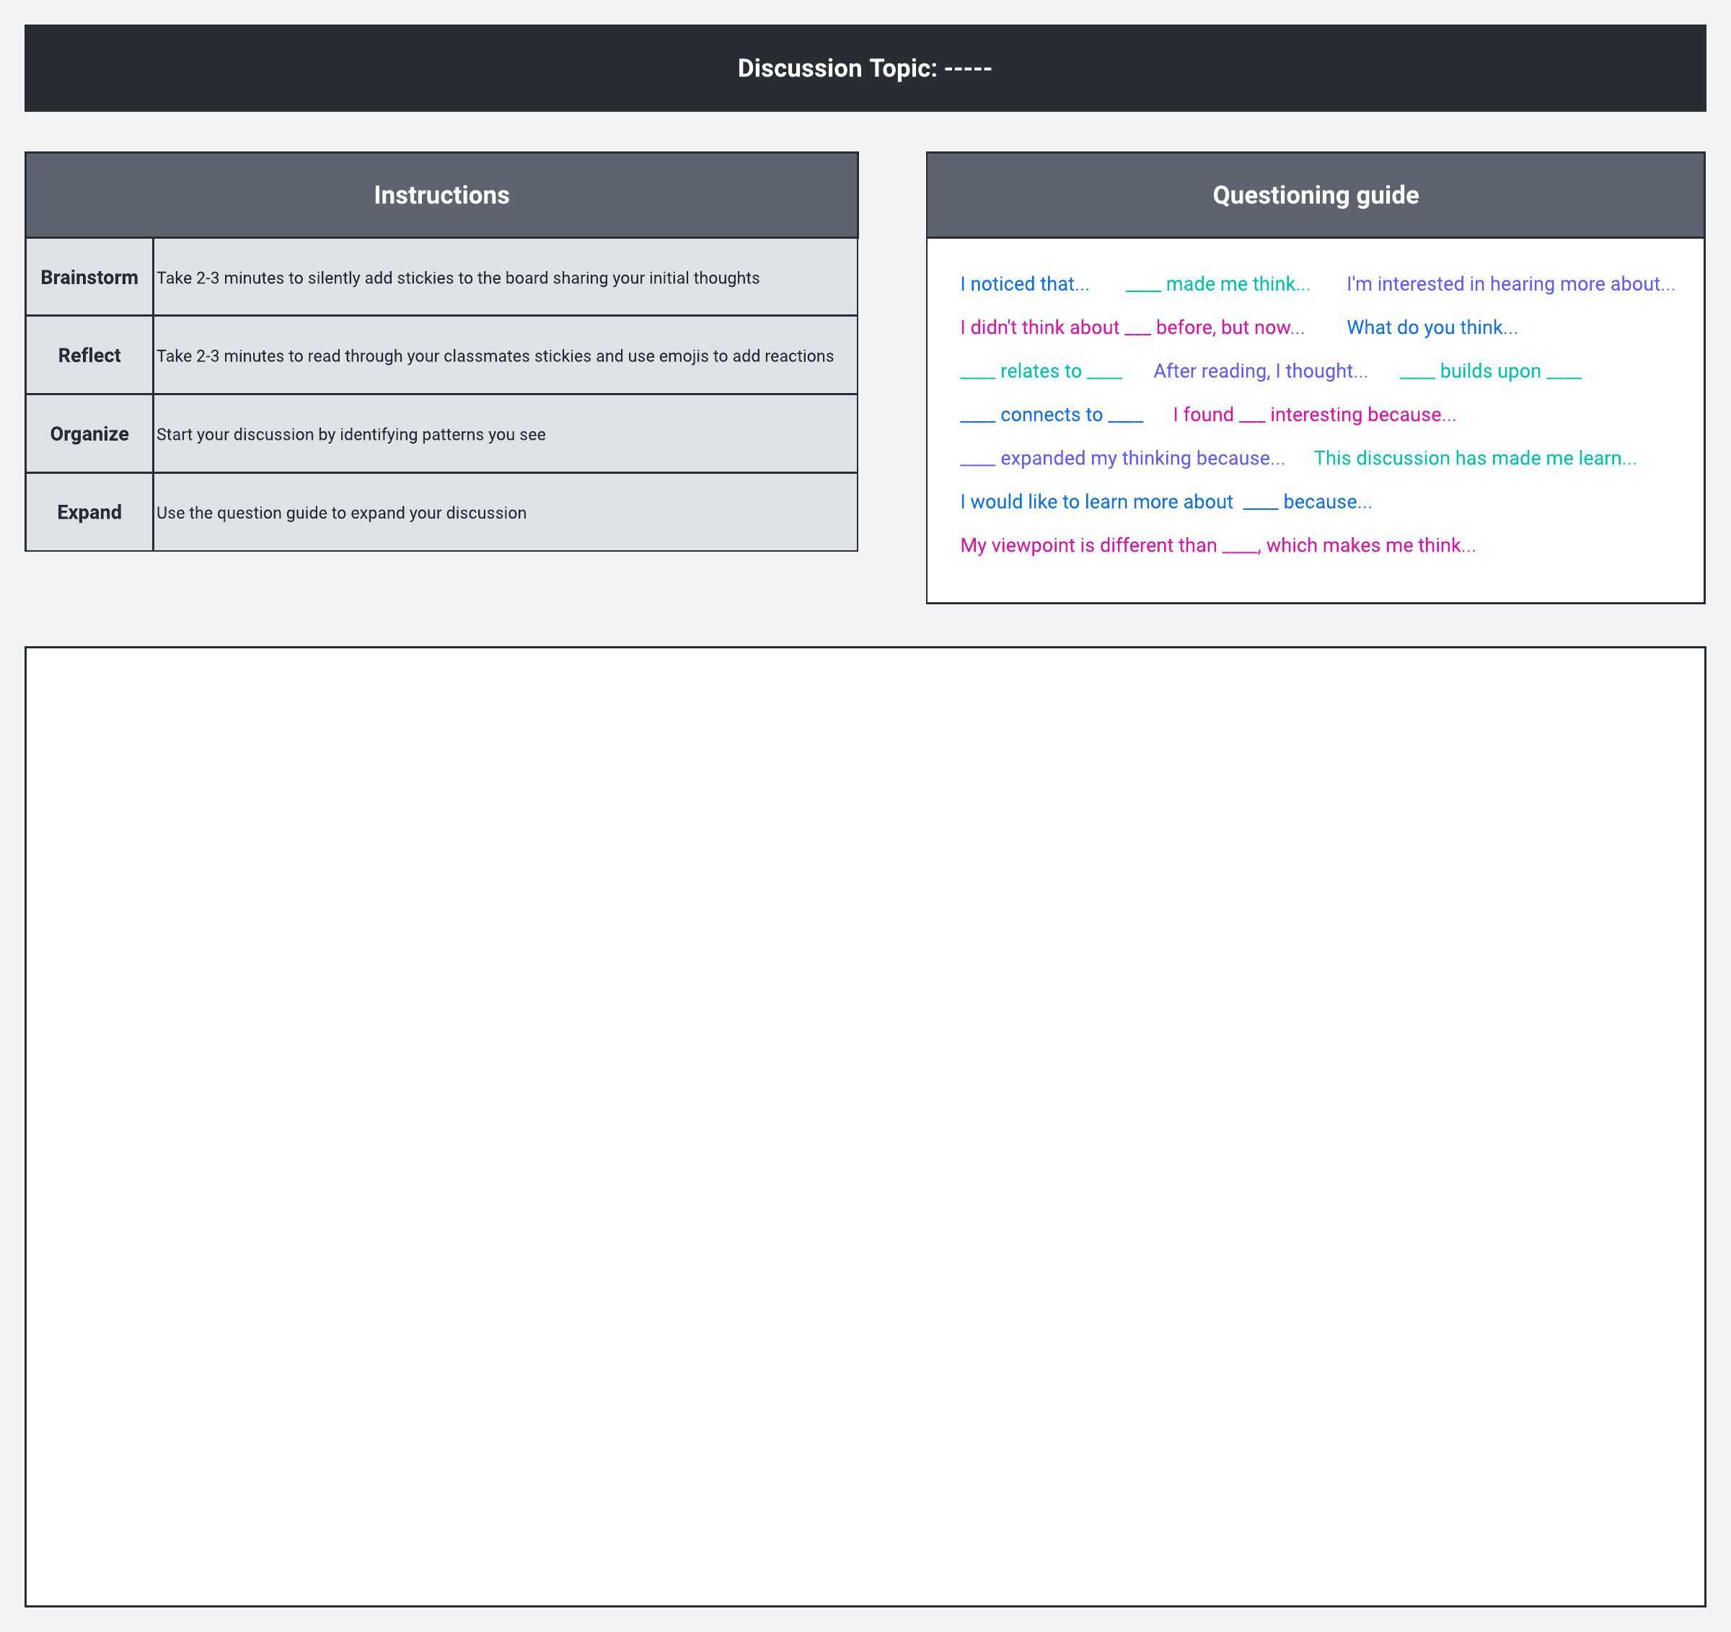Click the Brainstorm row label
1731x1632 pixels.
[x=89, y=278]
